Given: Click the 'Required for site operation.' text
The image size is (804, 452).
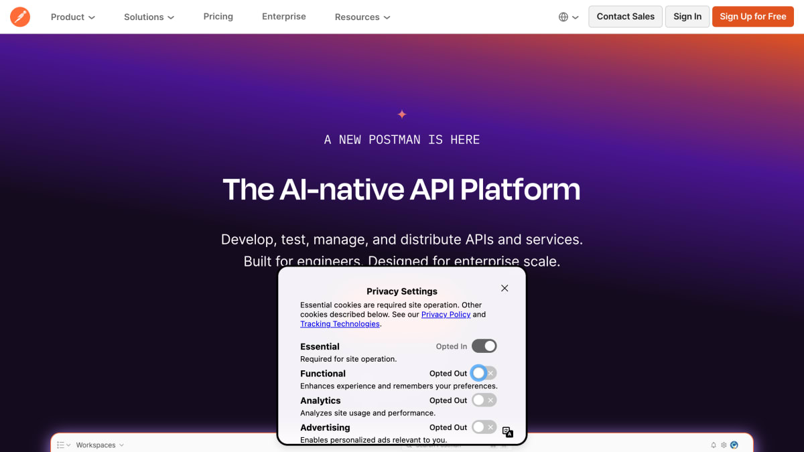Looking at the screenshot, I should click(348, 359).
